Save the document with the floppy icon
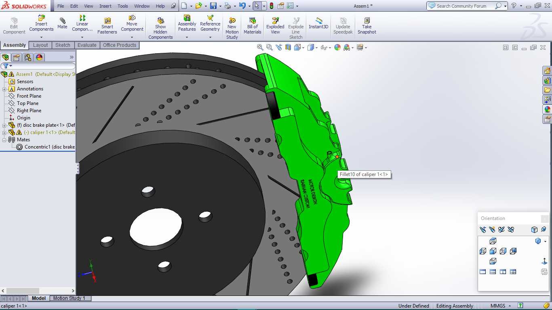The height and width of the screenshot is (310, 552). point(213,6)
